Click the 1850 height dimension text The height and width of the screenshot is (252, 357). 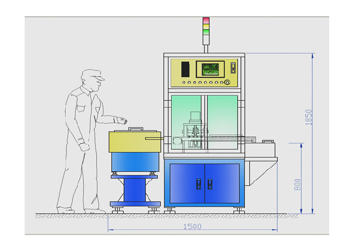[309, 117]
